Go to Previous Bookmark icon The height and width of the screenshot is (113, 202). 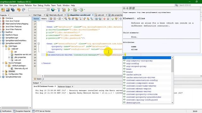(x=85, y=19)
